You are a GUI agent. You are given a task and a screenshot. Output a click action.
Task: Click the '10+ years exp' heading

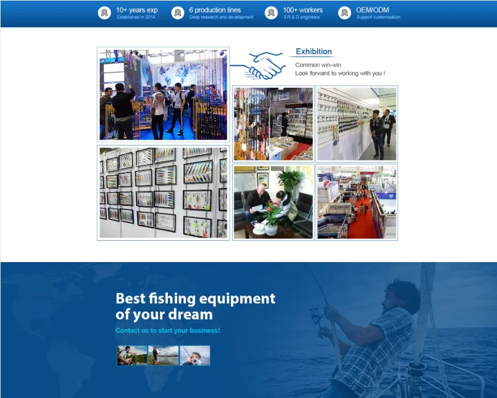point(137,10)
